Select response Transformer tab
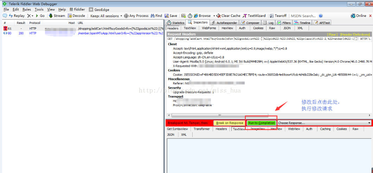The height and width of the screenshot is (173, 373). pos(202,129)
